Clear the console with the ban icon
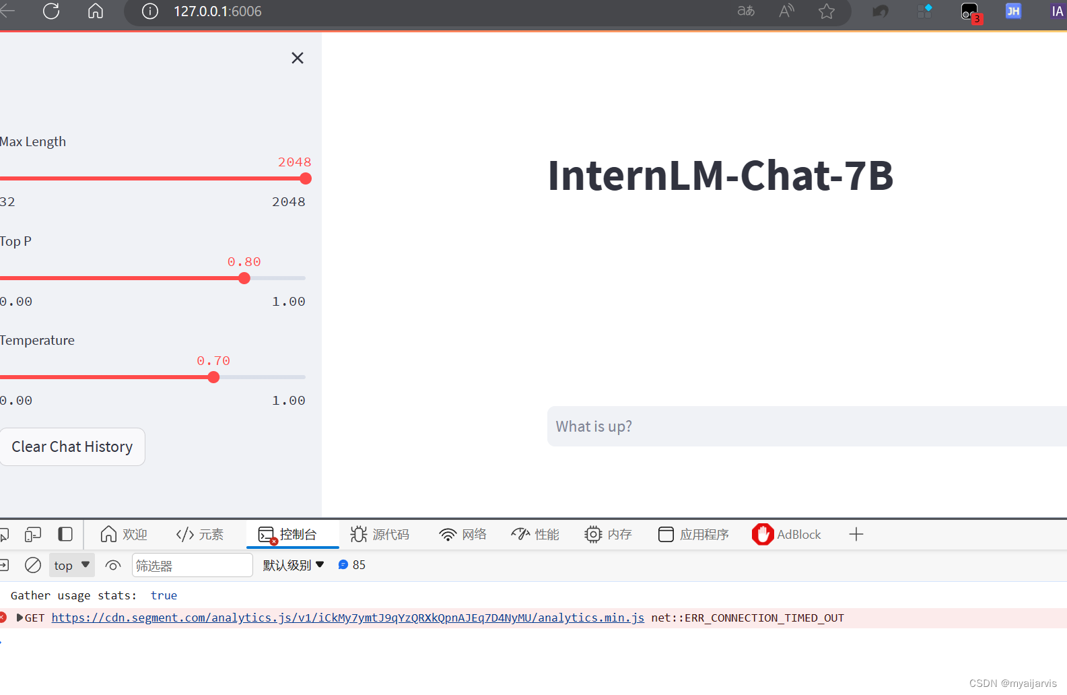Screen dimensions: 1067x695 pyautogui.click(x=33, y=565)
